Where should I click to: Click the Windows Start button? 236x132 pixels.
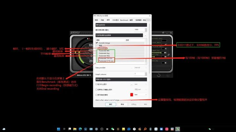point(58,129)
